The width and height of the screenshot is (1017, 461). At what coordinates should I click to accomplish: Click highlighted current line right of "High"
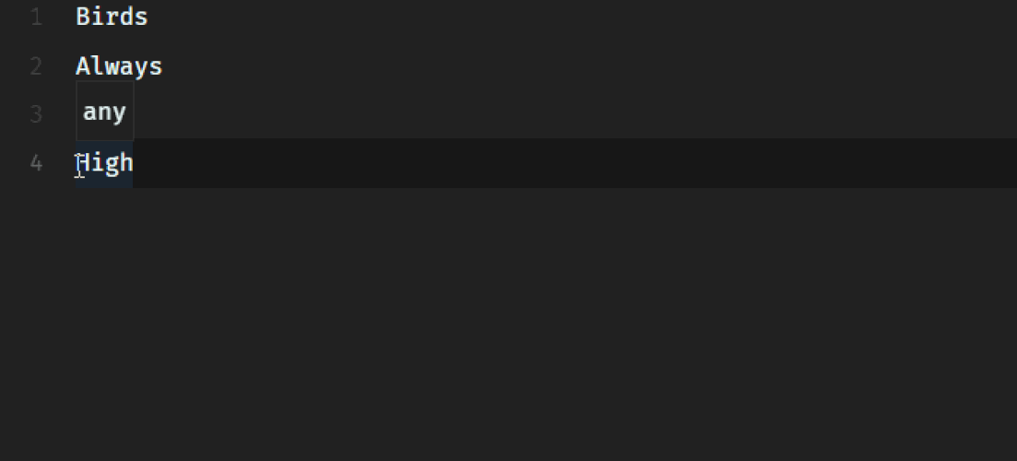click(x=574, y=163)
